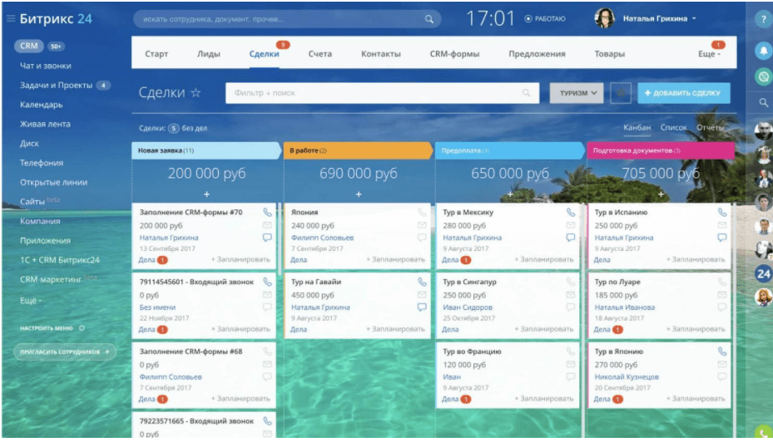
Task: Open Наталья Грихина's profile photo
Action: point(604,18)
